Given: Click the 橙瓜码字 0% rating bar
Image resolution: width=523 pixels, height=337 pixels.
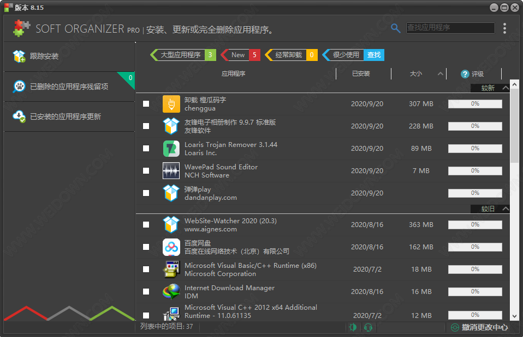Looking at the screenshot, I should click(x=475, y=104).
